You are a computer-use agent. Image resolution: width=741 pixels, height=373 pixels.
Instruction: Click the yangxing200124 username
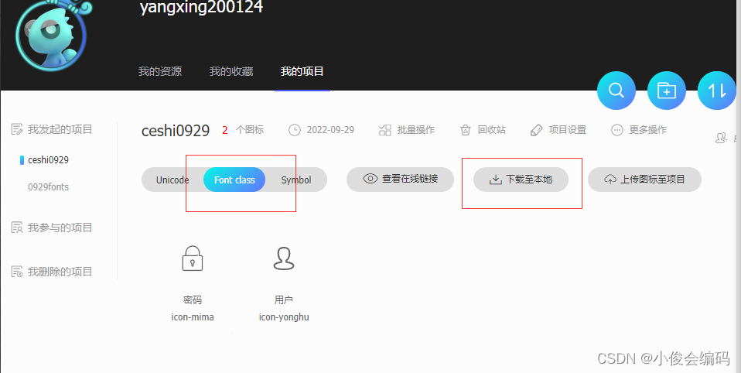(201, 7)
